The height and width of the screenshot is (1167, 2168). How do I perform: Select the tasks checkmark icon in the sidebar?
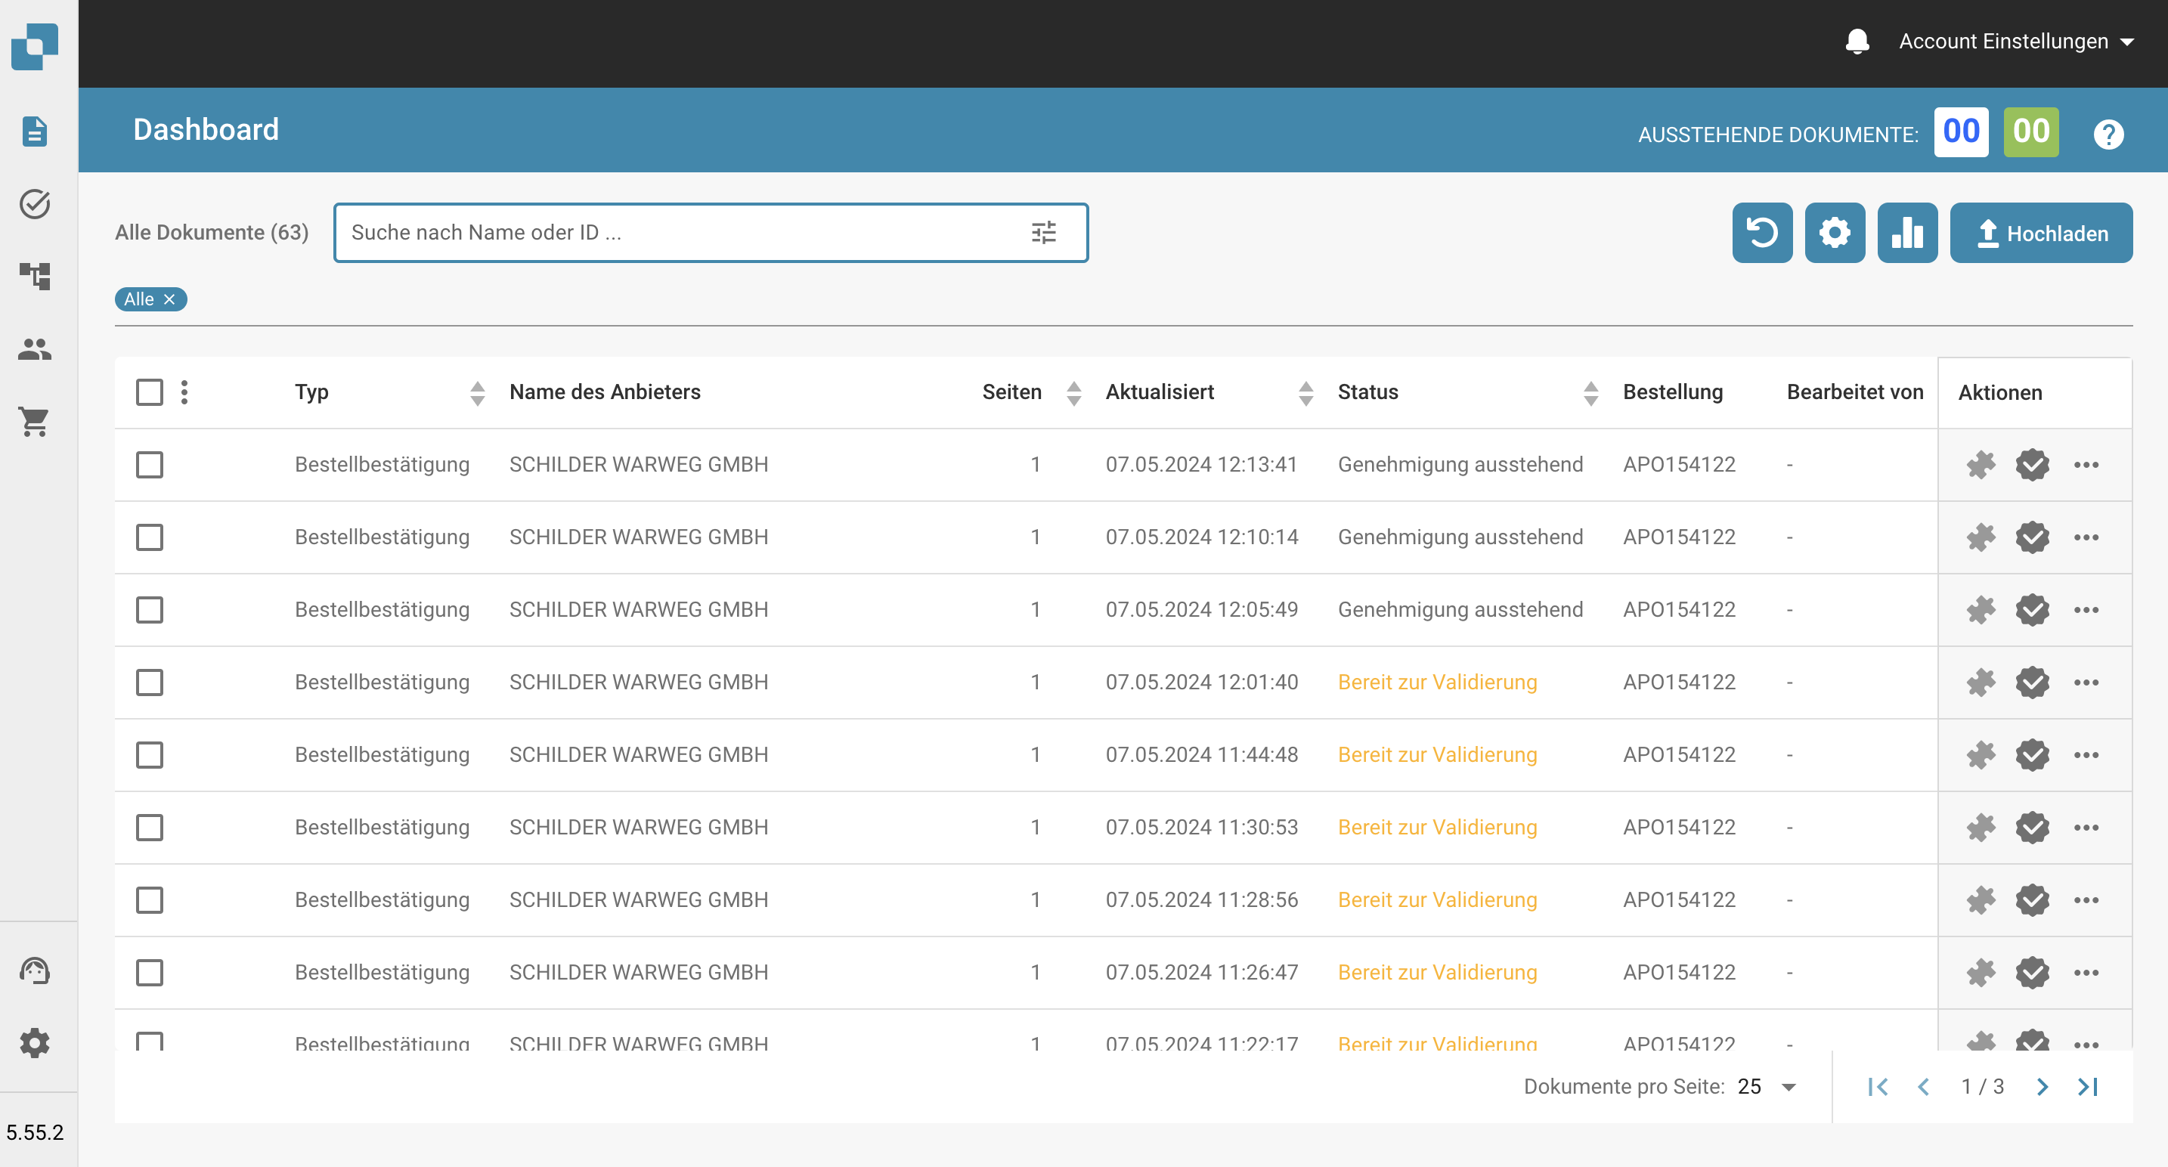point(35,203)
